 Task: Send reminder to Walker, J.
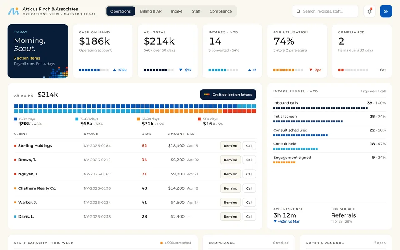tap(230, 202)
